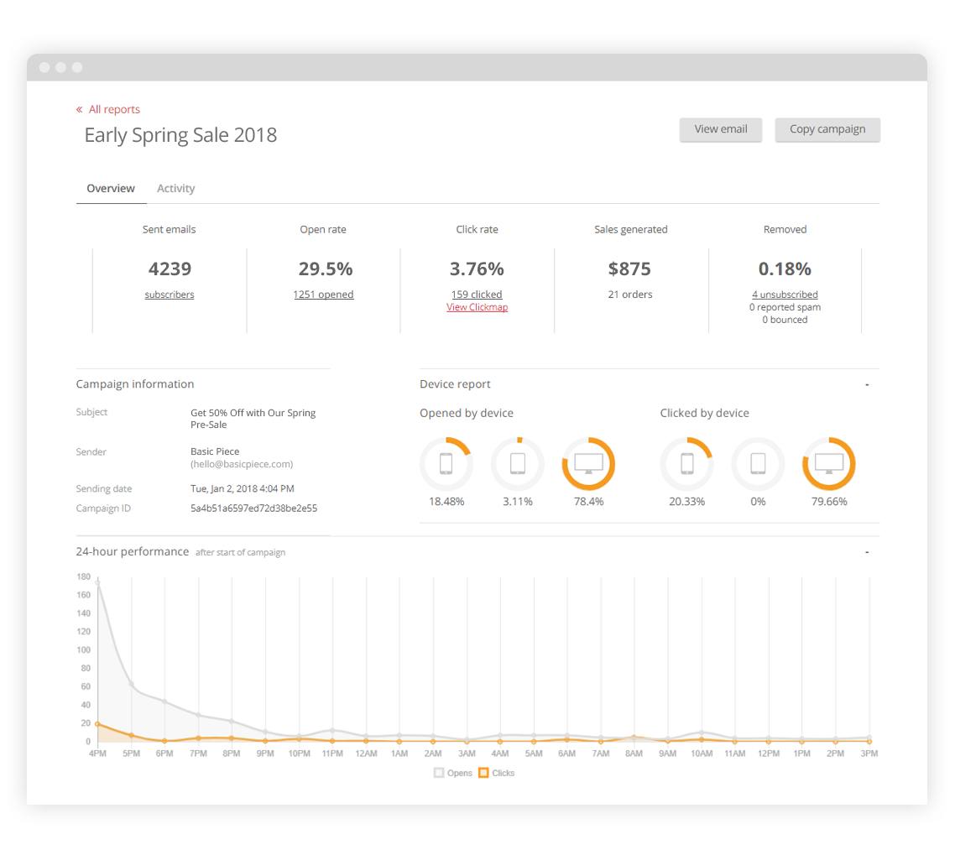Toggle the Opens series legend checkbox
This screenshot has width=955, height=845.
point(439,773)
